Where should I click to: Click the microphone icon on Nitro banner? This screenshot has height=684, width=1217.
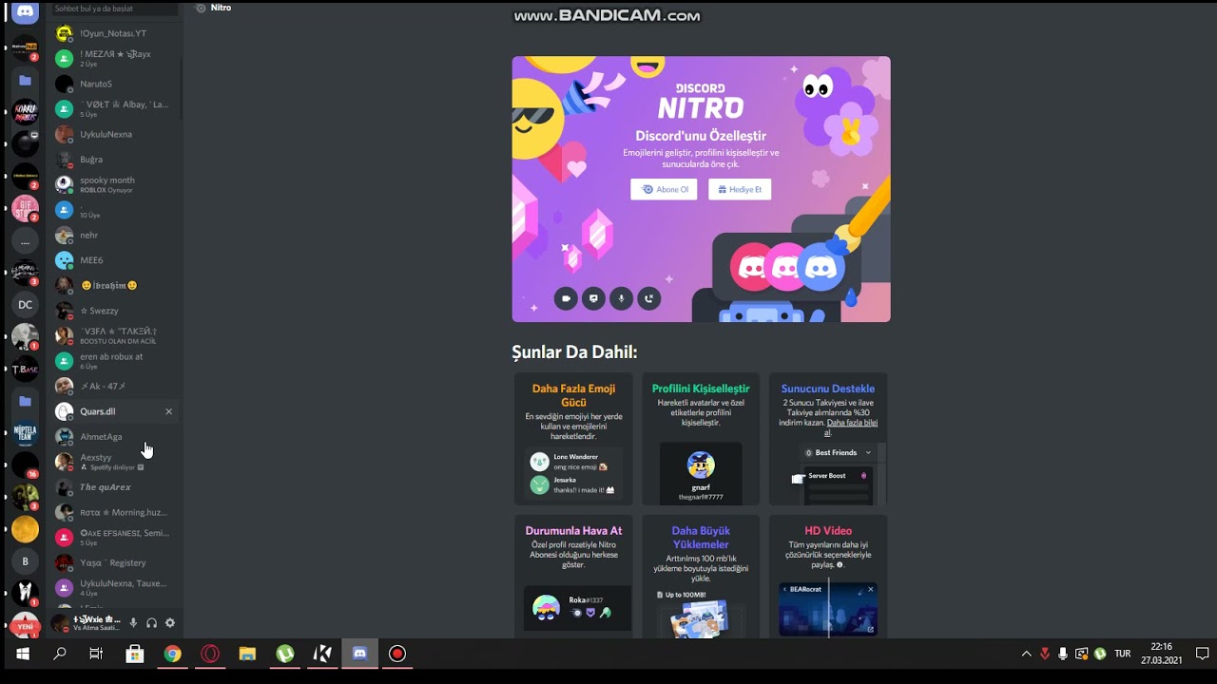621,298
